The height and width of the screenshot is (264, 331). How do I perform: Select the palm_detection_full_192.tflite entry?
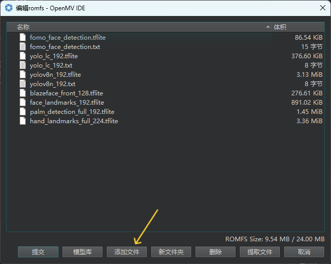[x=72, y=112]
